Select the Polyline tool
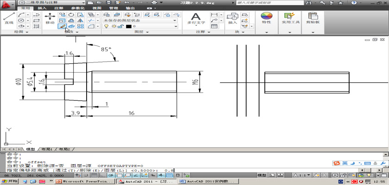The width and height of the screenshot is (389, 185). coord(37,15)
